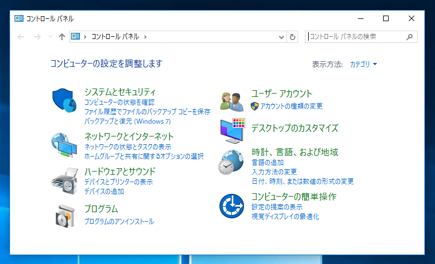
Task: Click the search magnifier icon
Action: click(409, 37)
